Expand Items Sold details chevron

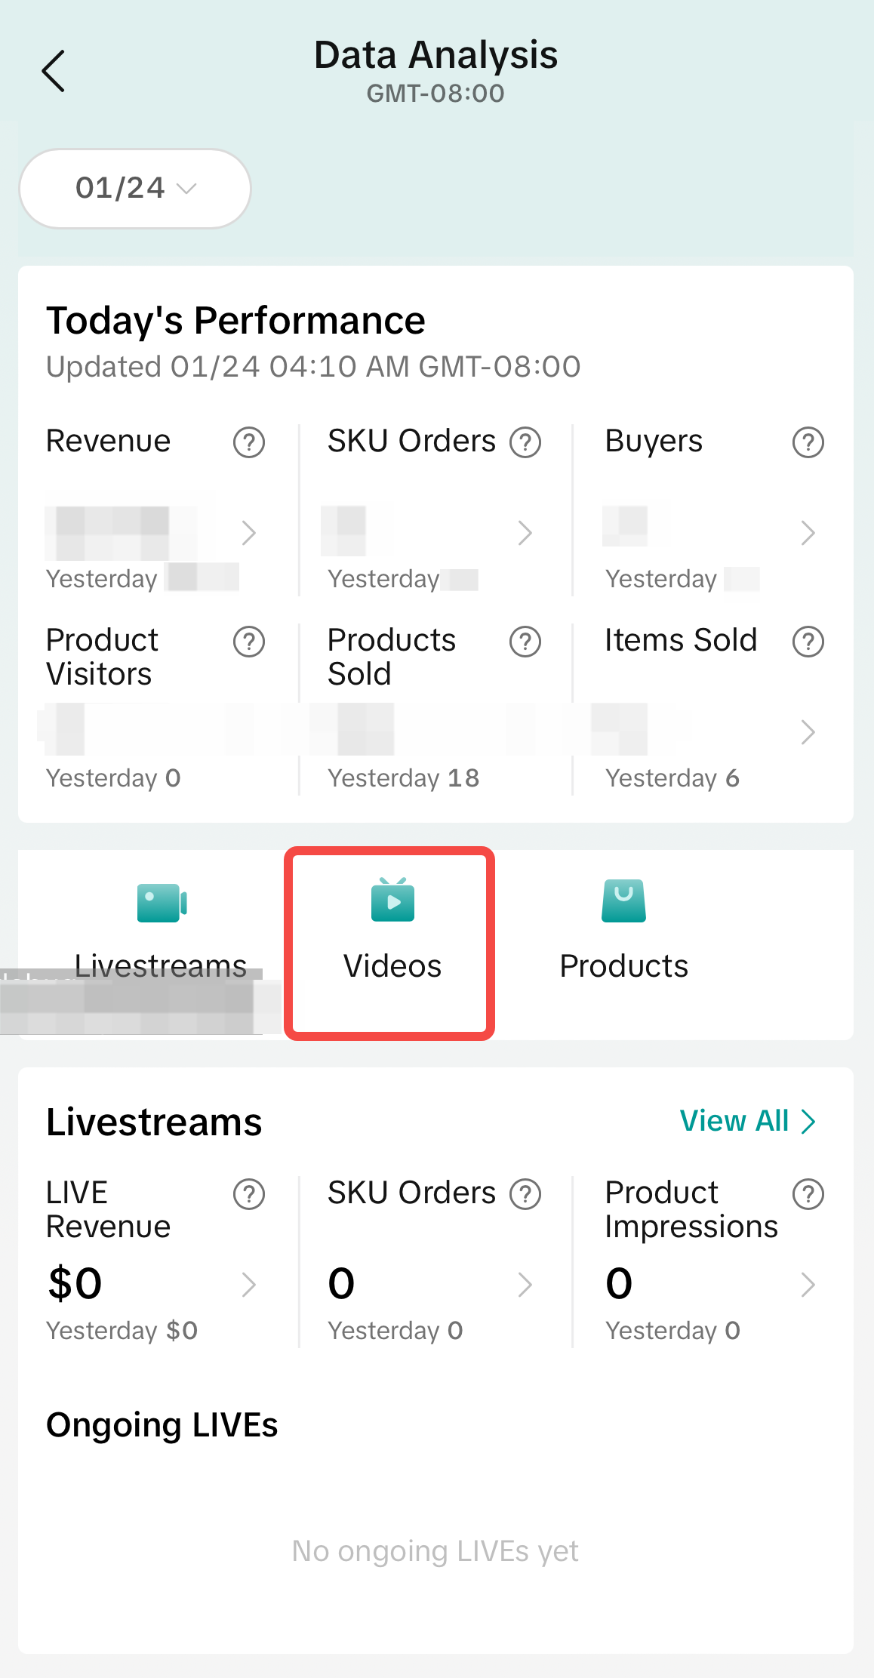[808, 732]
